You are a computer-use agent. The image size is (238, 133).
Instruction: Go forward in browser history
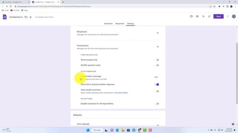(7, 7)
